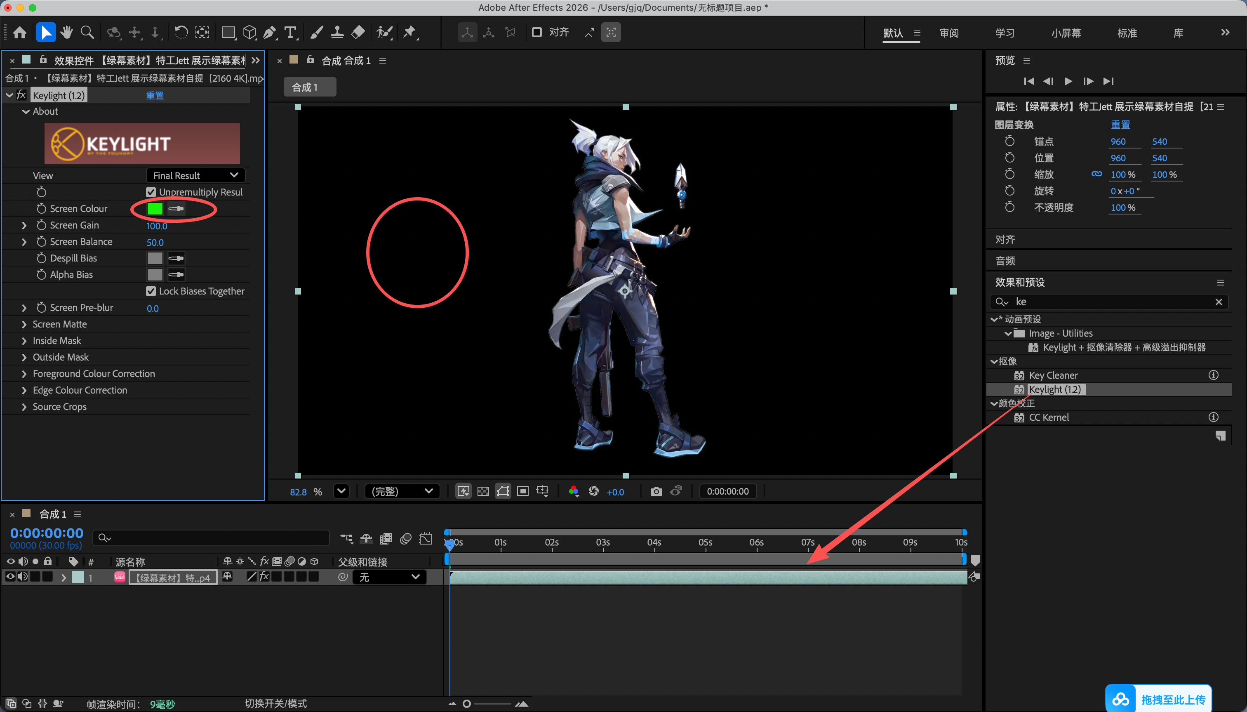The height and width of the screenshot is (712, 1247).
Task: Click the Screen Colour eyedropper
Action: [176, 209]
